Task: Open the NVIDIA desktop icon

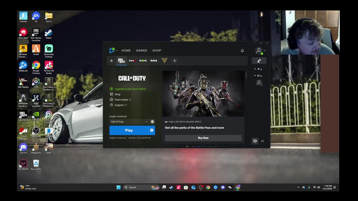Action: tap(36, 116)
